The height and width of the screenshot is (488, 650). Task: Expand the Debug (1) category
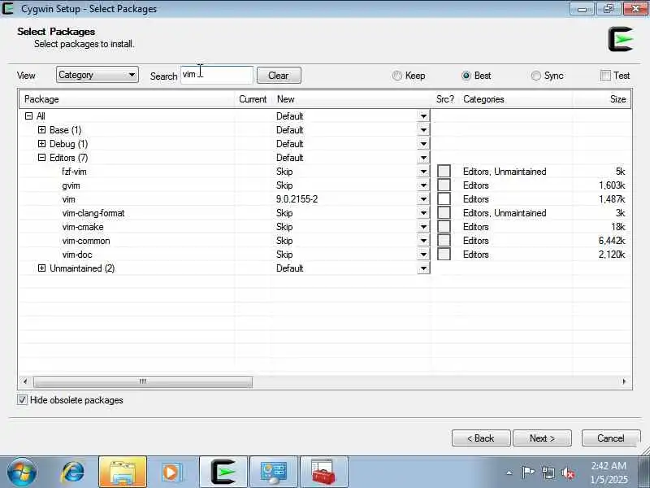point(41,144)
